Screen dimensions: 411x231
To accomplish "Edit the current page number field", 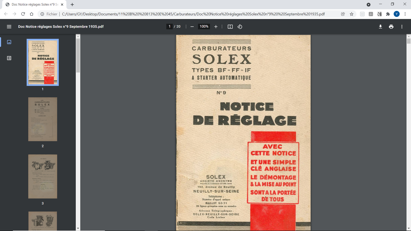I will (170, 27).
